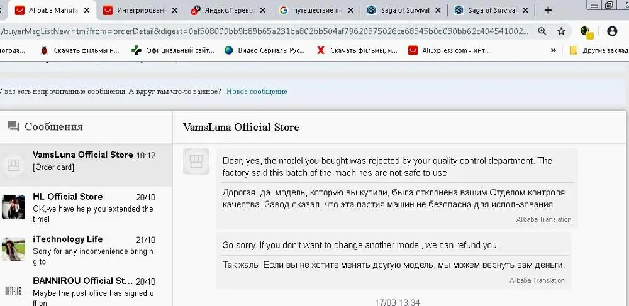
Task: Click the 17/09 13:34 timestamp
Action: tap(397, 302)
